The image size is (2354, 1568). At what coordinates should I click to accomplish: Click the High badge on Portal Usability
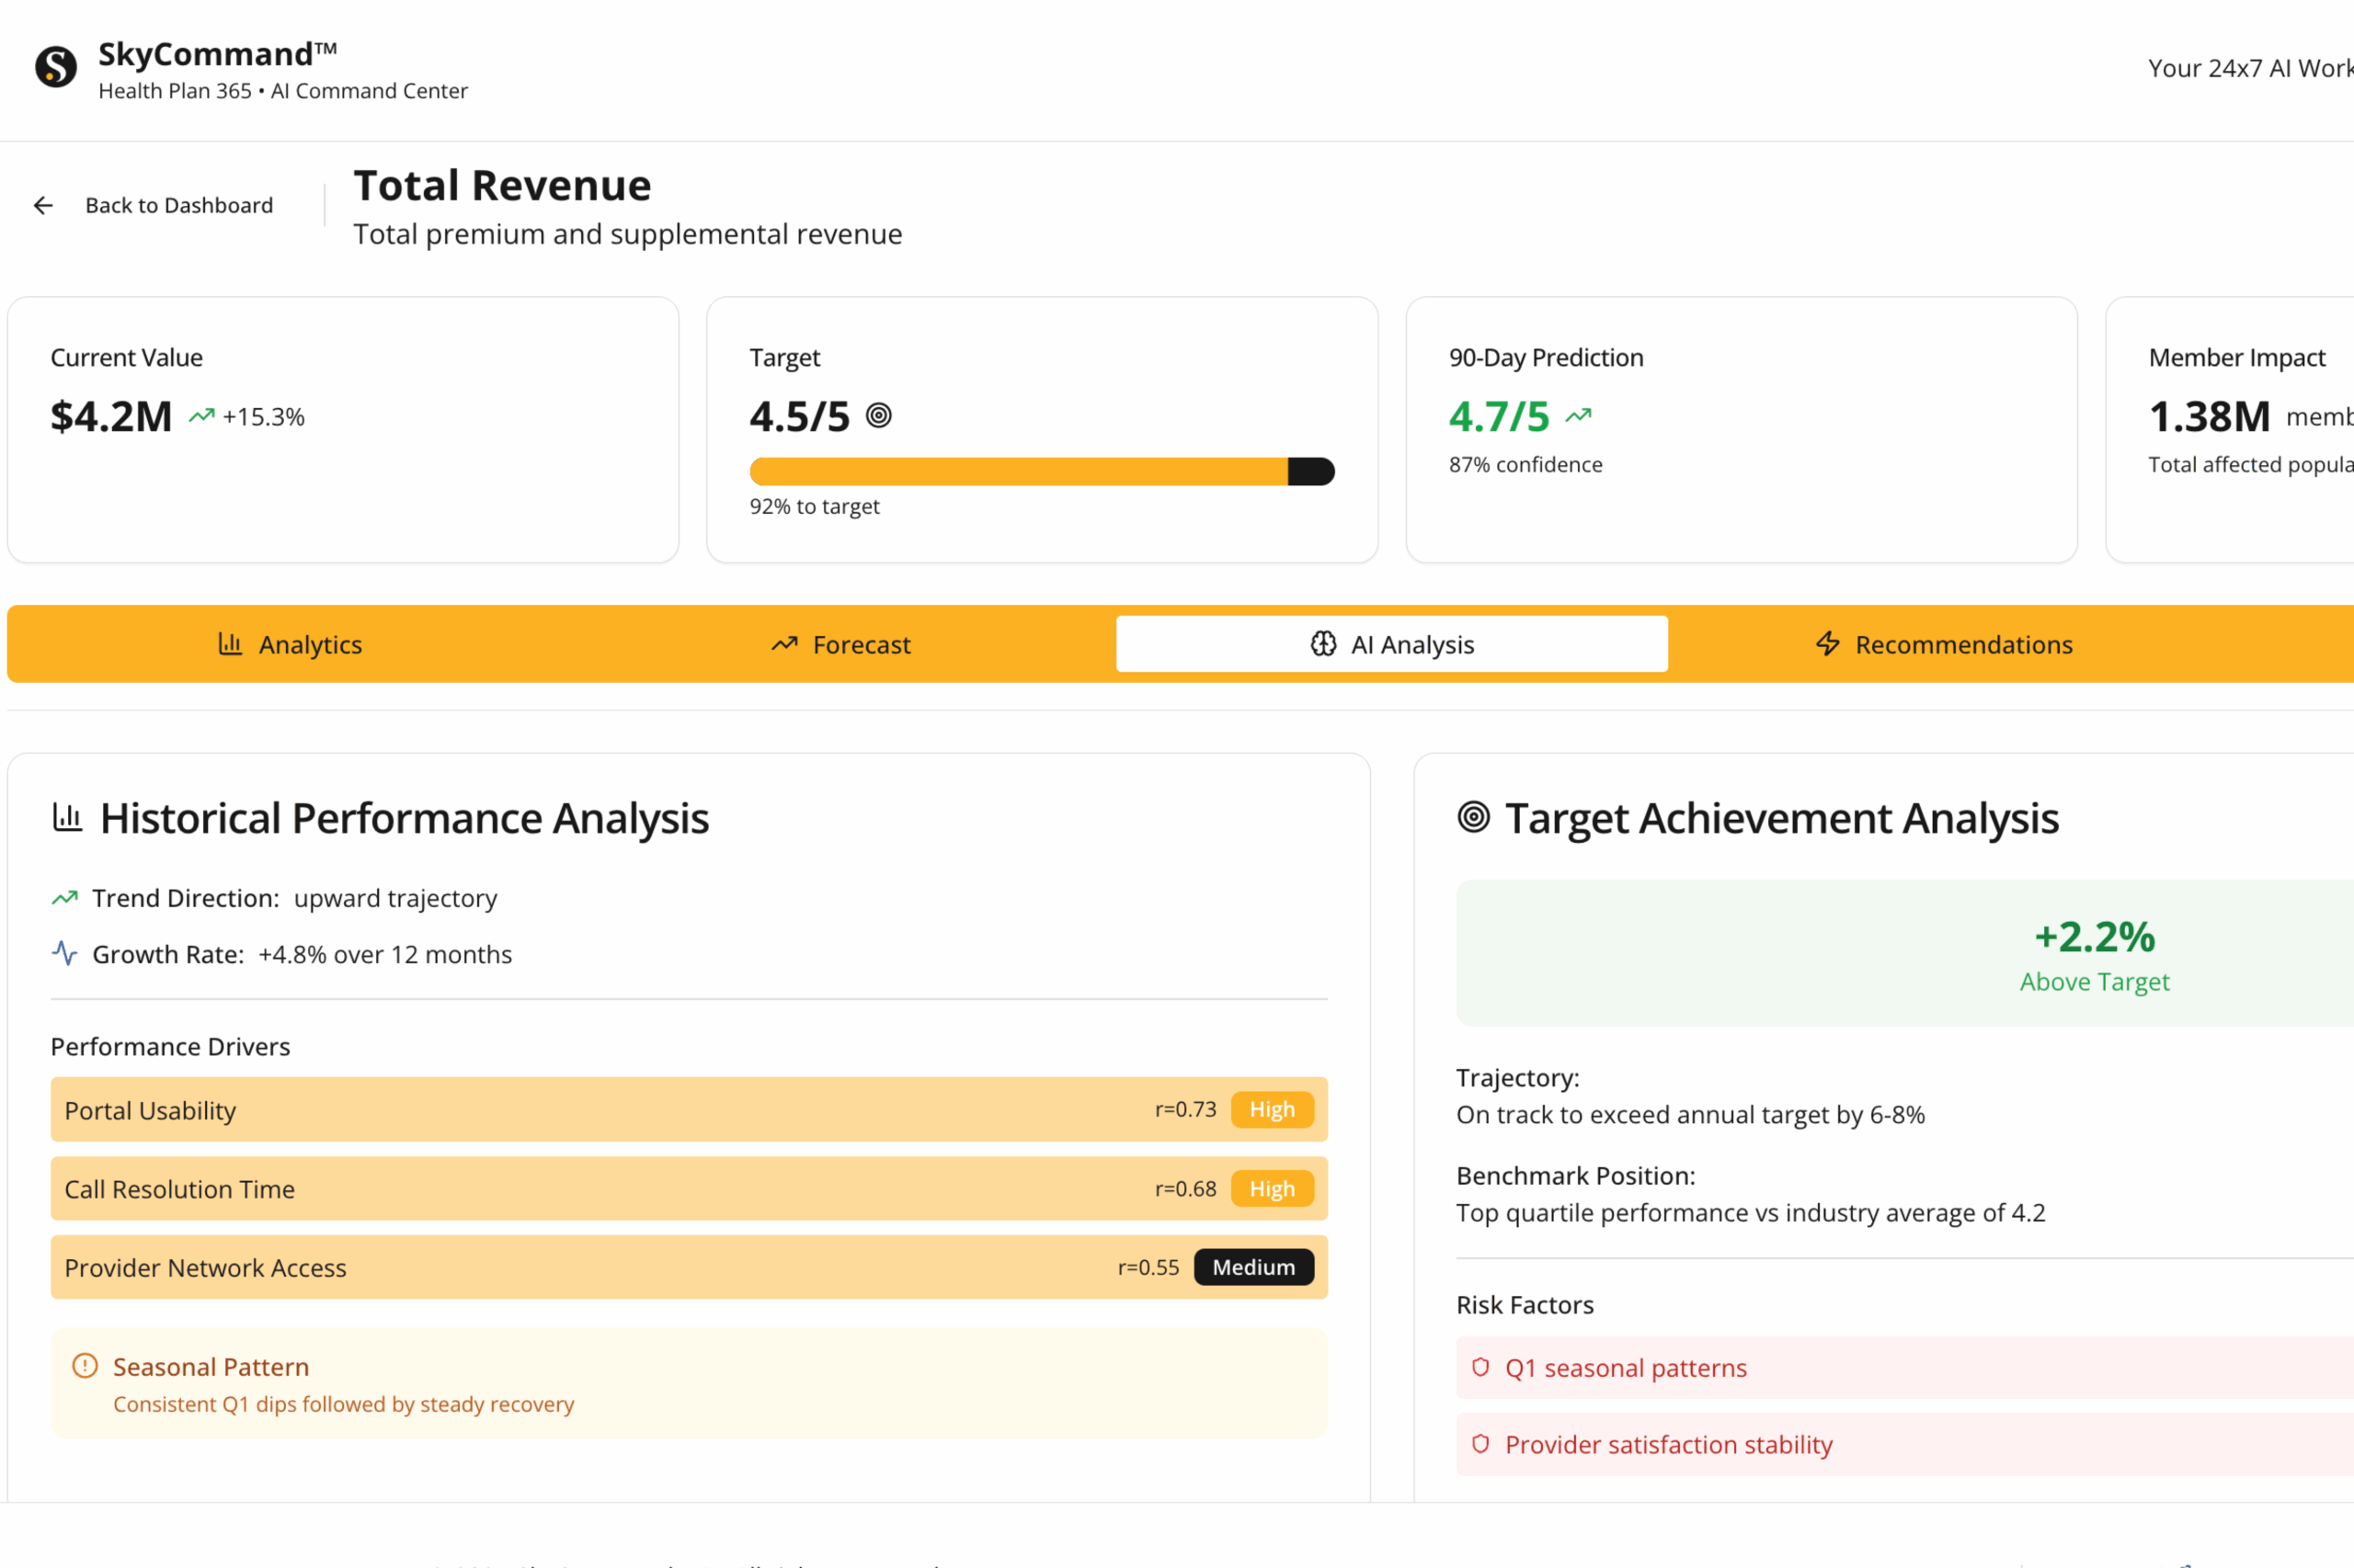pyautogui.click(x=1272, y=1109)
